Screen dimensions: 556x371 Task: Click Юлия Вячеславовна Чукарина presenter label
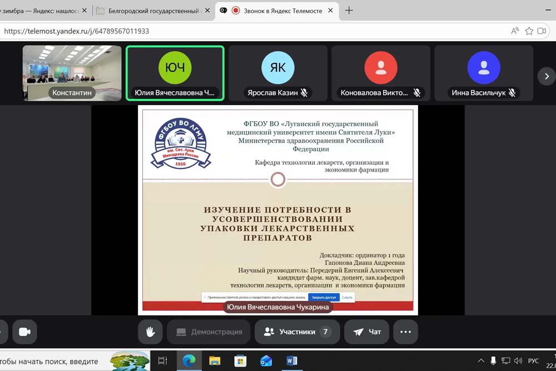click(x=277, y=307)
